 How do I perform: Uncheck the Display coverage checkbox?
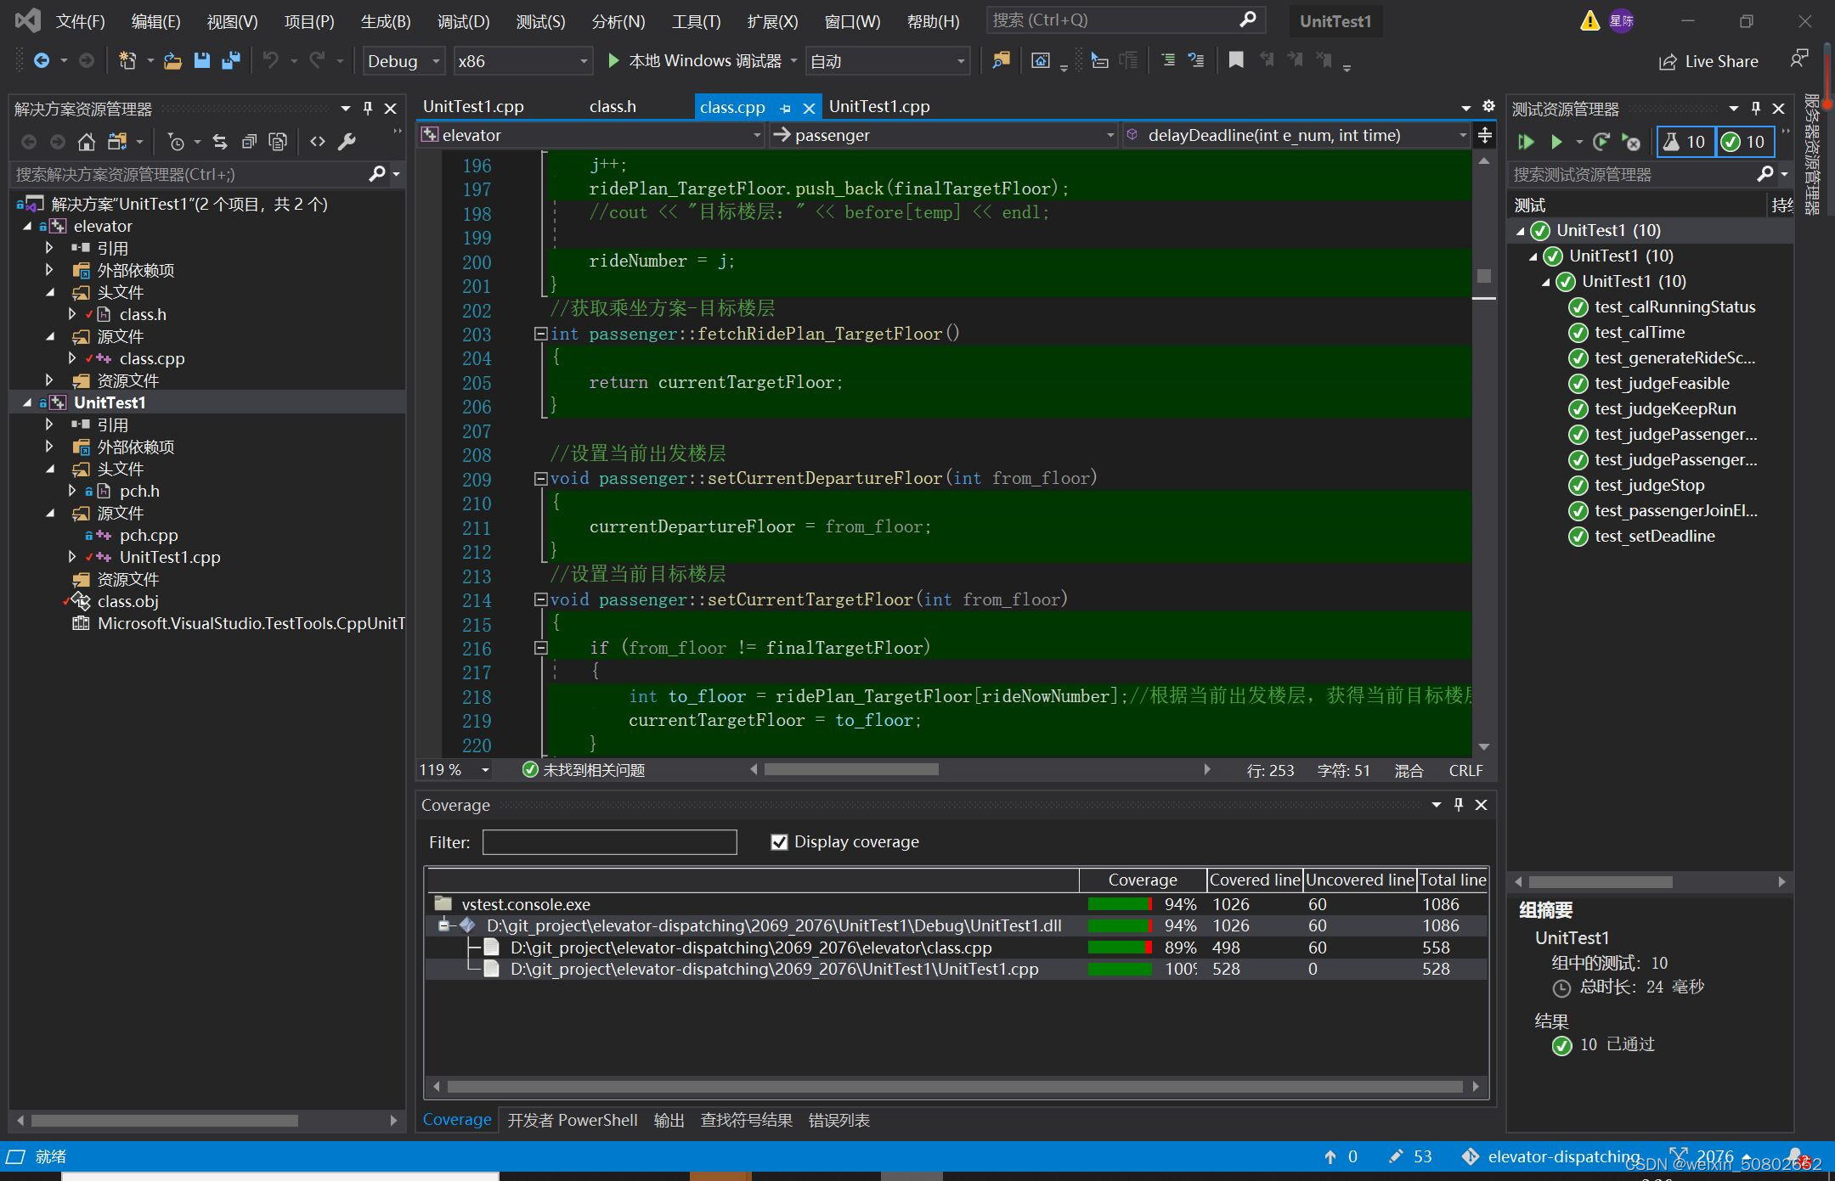click(779, 841)
